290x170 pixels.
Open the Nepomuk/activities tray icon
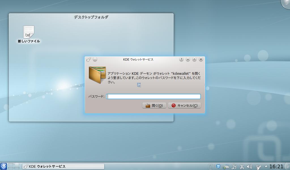point(234,167)
